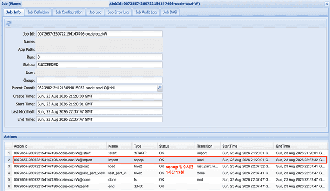
Task: Select action row oozie-oozi-W@:start:
Action: (x=166, y=153)
